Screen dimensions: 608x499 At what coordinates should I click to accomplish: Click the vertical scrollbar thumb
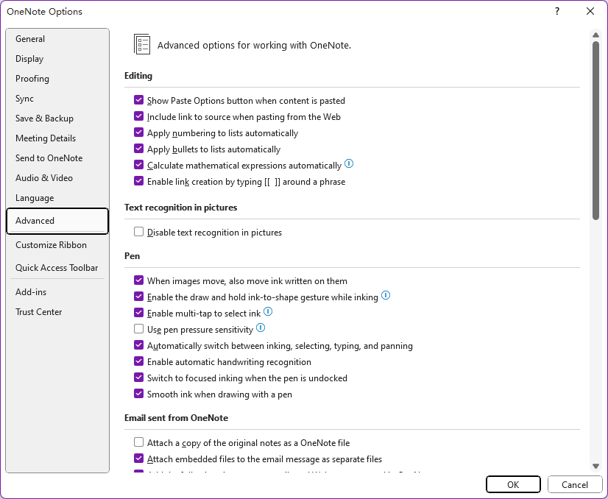point(595,129)
